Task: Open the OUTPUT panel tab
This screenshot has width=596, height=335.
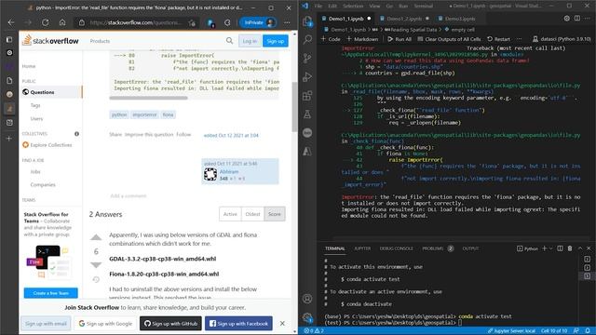Action: [x=470, y=248]
